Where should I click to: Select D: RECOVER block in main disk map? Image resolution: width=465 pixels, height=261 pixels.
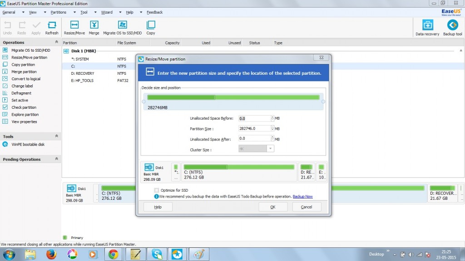[x=442, y=193]
